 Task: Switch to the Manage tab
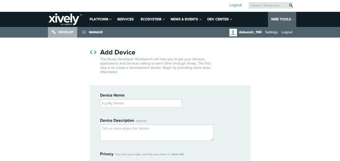tap(92, 32)
